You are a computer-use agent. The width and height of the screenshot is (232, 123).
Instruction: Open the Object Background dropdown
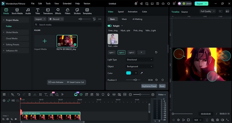[x=139, y=66]
